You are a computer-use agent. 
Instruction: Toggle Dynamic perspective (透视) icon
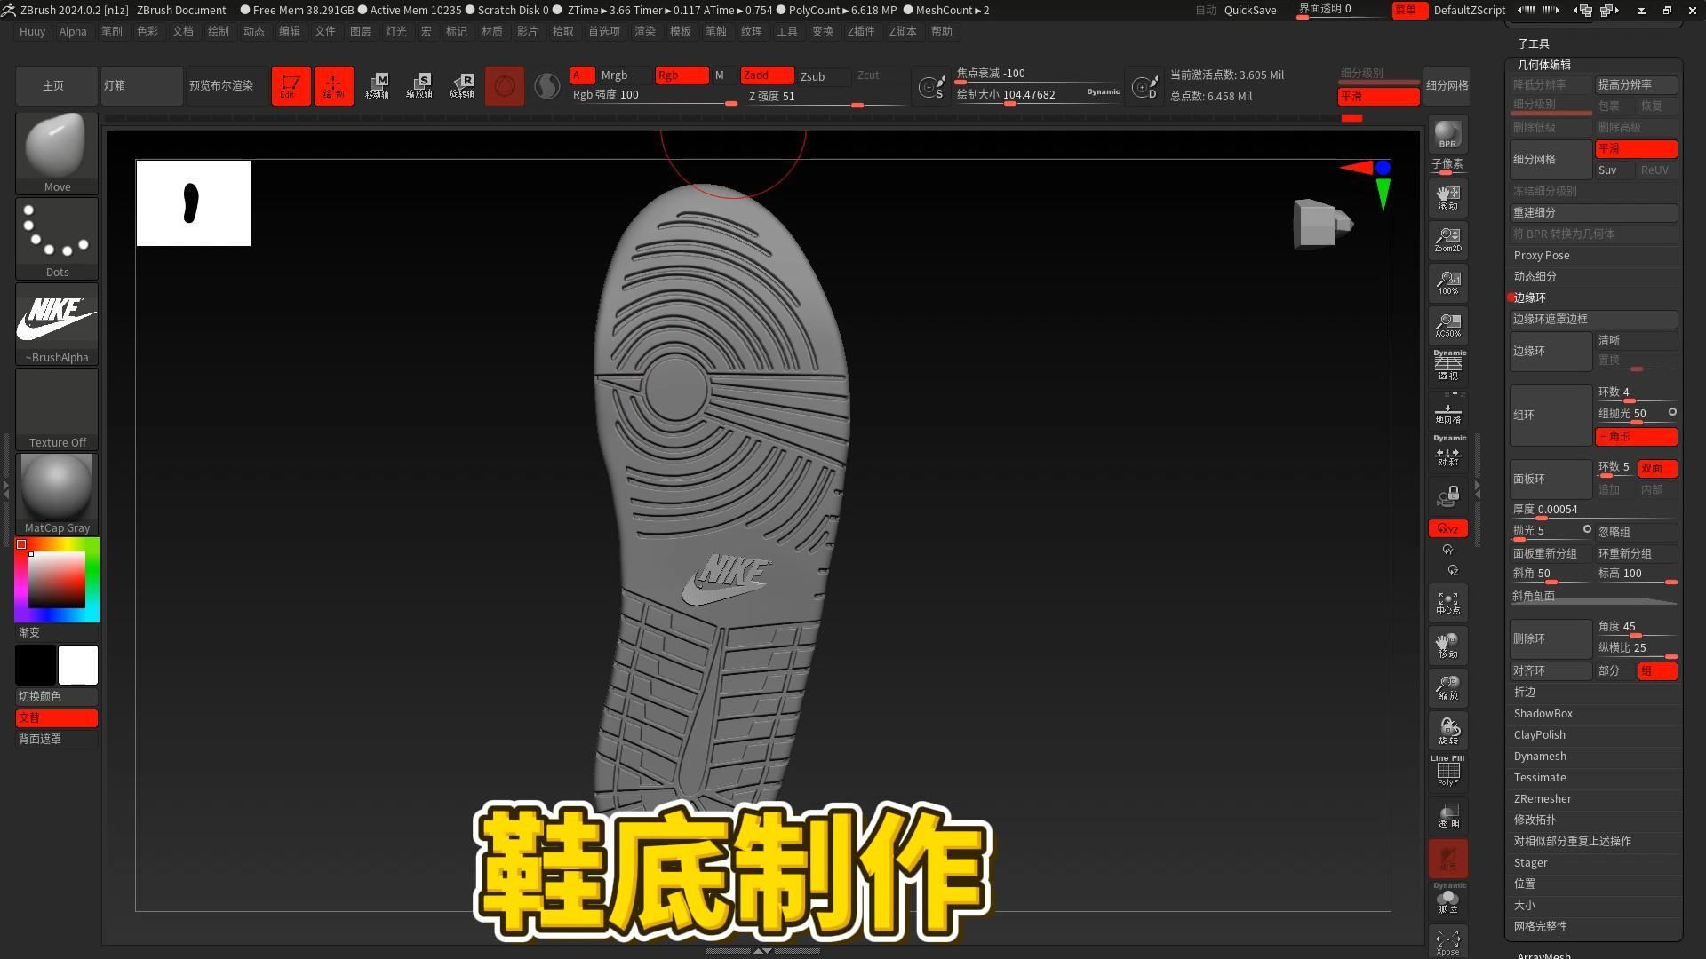(x=1448, y=365)
